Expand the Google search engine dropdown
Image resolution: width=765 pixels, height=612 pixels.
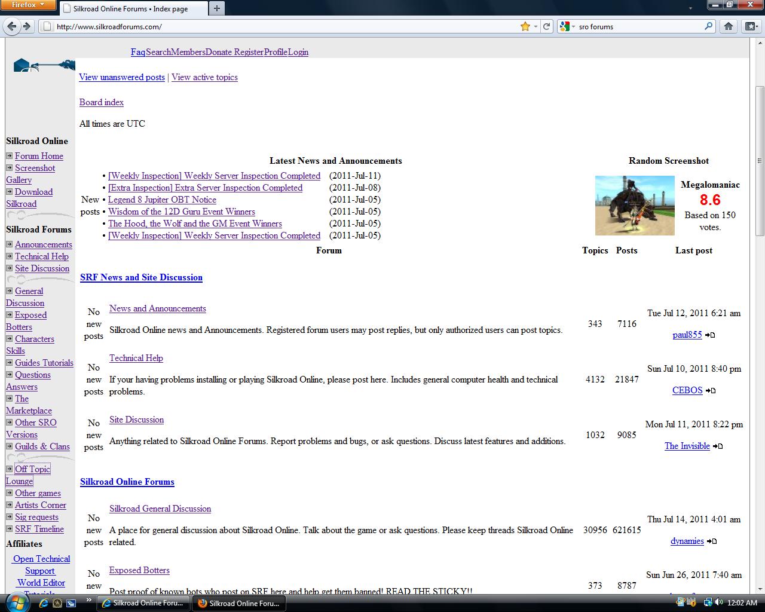tap(567, 26)
